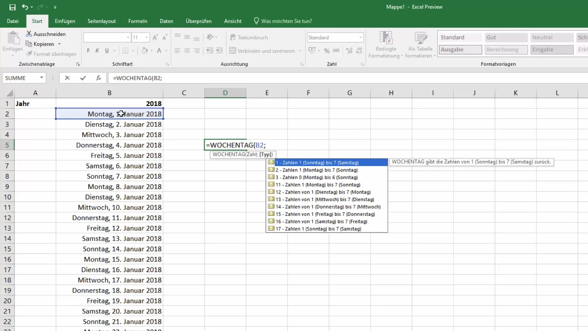Image resolution: width=588 pixels, height=331 pixels.
Task: Open the Standard number format dropdown
Action: click(x=360, y=37)
